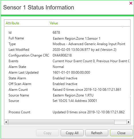The height and width of the screenshot is (139, 134).
Task: Click the greyed-out Copy button
Action: (48, 133)
